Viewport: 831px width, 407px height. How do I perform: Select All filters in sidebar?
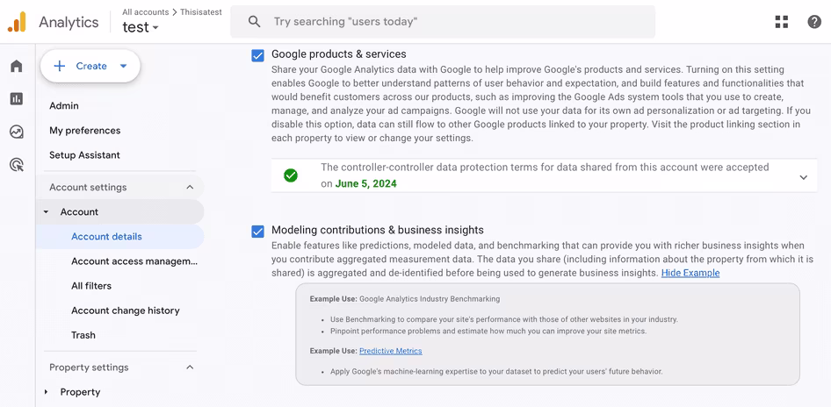[91, 286]
